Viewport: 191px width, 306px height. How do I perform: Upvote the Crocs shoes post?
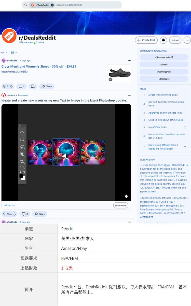pyautogui.click(x=4, y=87)
